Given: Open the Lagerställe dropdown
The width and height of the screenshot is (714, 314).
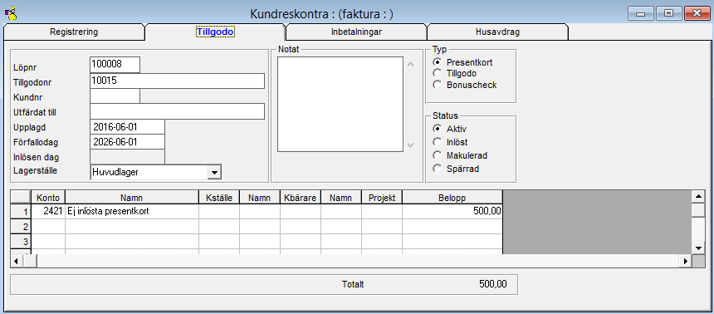Looking at the screenshot, I should tap(214, 172).
